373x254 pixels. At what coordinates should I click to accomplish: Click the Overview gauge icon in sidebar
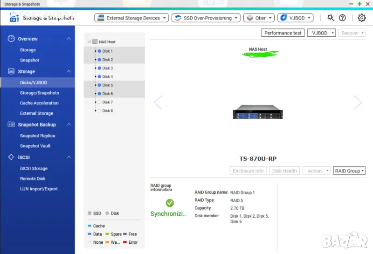click(11, 39)
